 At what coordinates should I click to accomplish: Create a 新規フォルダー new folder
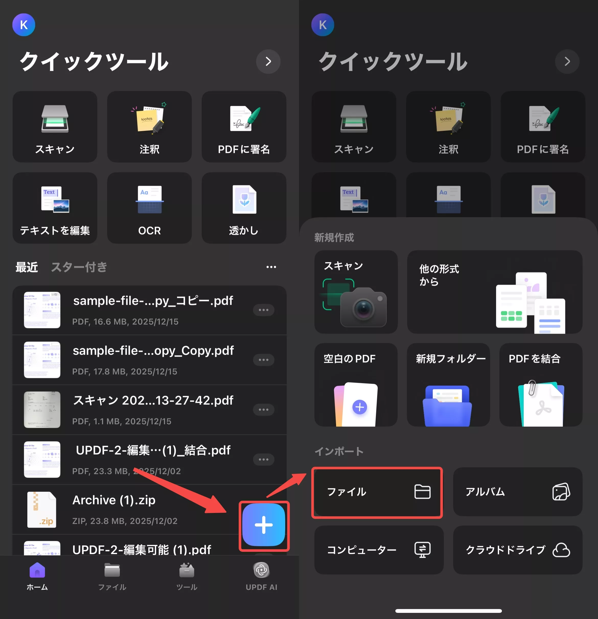448,385
